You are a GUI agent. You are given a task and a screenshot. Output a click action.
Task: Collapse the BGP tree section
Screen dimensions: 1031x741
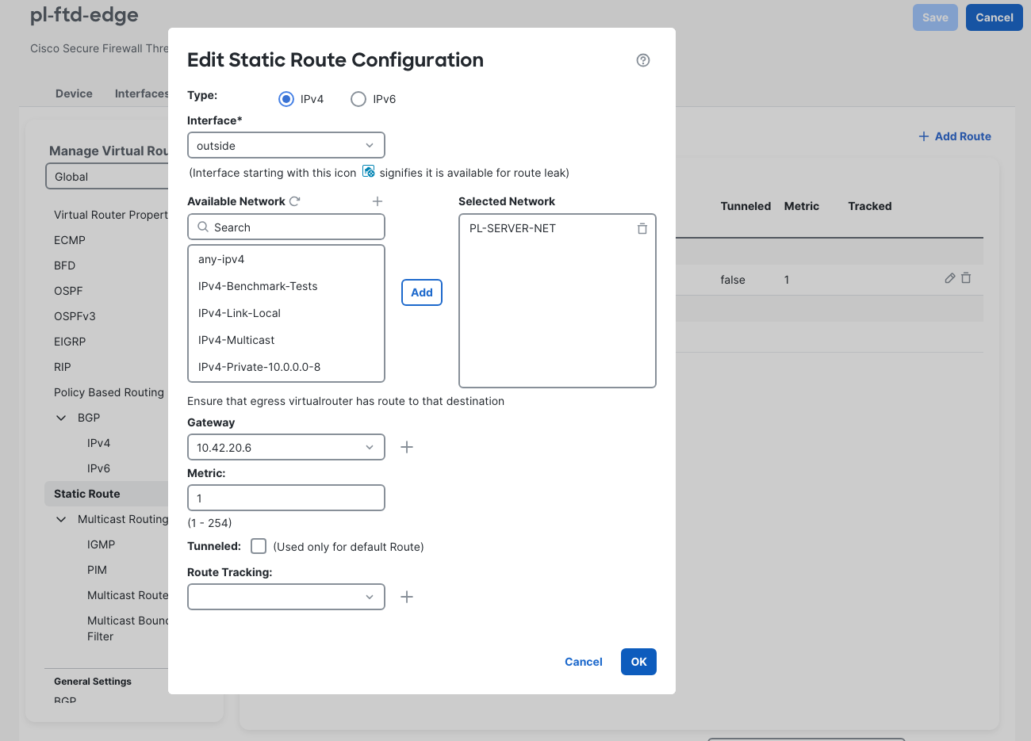point(61,418)
